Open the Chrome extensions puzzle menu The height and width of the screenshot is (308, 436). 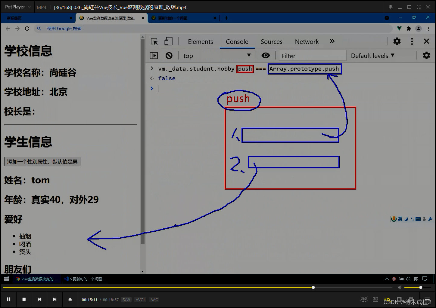(x=409, y=29)
